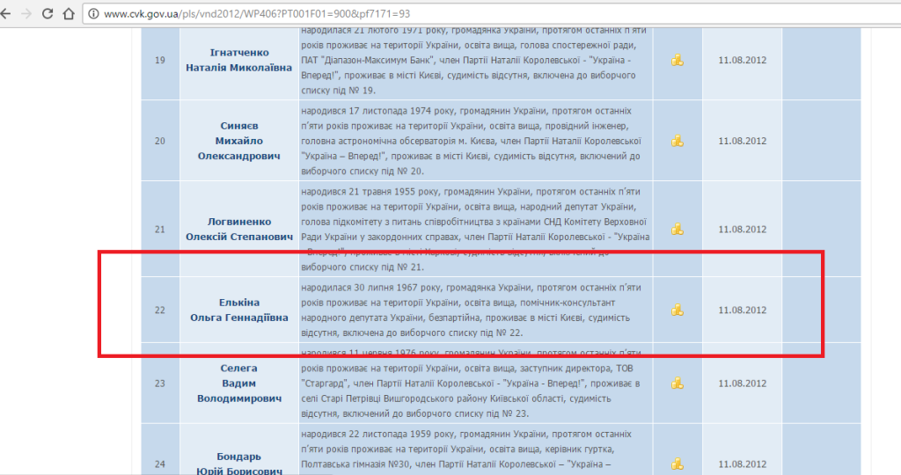Click the 11.08.2012 date cell in row 22
This screenshot has height=475, width=901.
(x=743, y=311)
